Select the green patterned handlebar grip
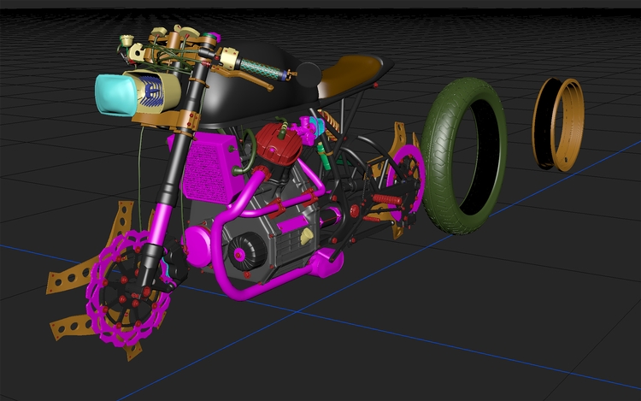 [260, 68]
